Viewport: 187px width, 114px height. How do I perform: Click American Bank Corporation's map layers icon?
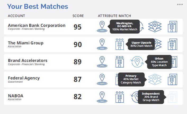155,27
